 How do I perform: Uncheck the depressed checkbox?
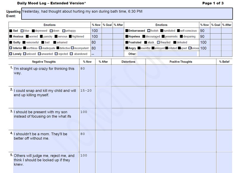(x=33, y=31)
